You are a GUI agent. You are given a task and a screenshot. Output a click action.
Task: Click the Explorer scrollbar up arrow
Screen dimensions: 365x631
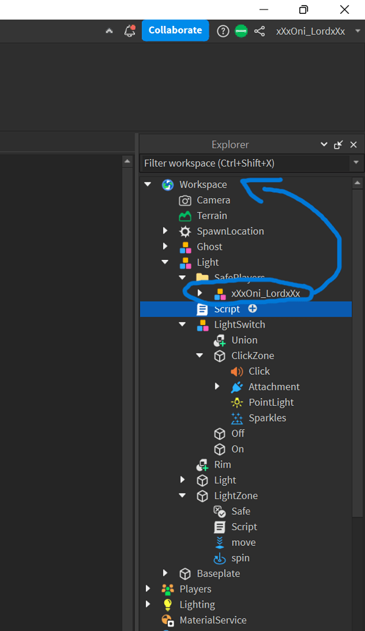coord(357,183)
